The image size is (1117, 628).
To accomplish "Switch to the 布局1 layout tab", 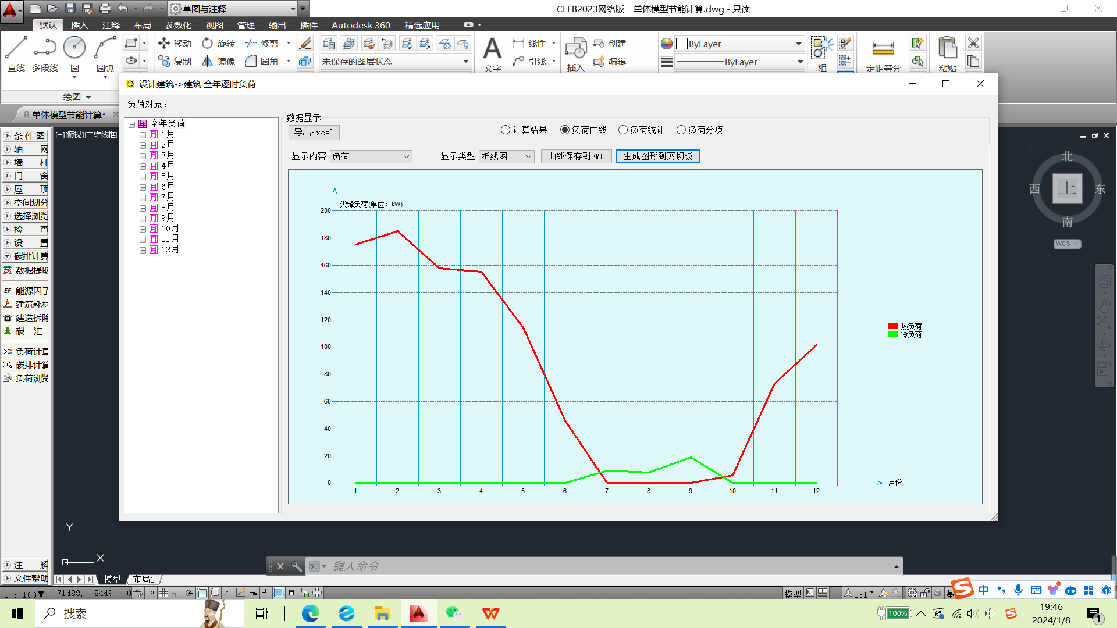I will [143, 579].
